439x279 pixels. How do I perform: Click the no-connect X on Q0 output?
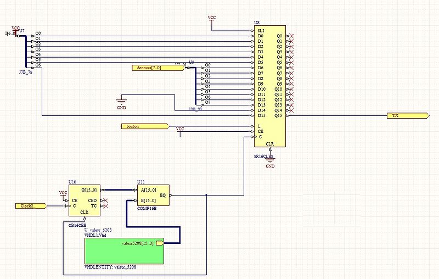291,36
